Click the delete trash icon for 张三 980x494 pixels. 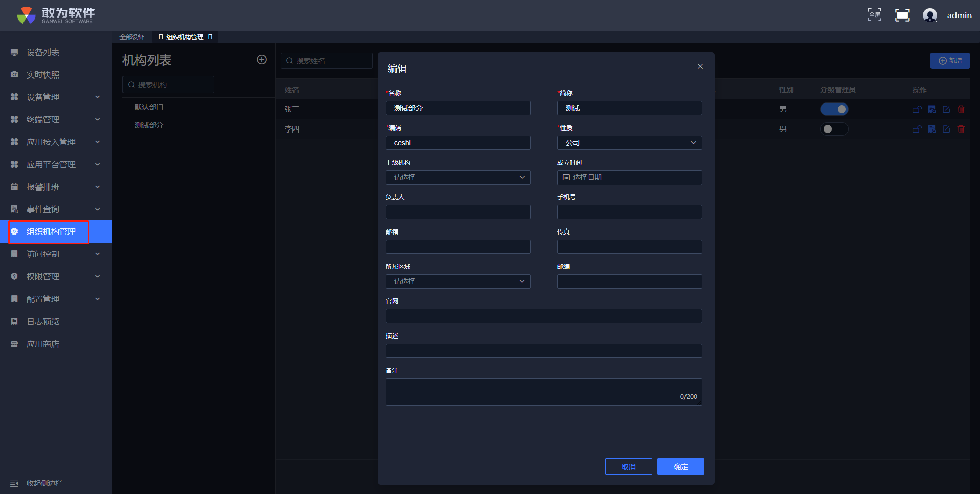(961, 109)
